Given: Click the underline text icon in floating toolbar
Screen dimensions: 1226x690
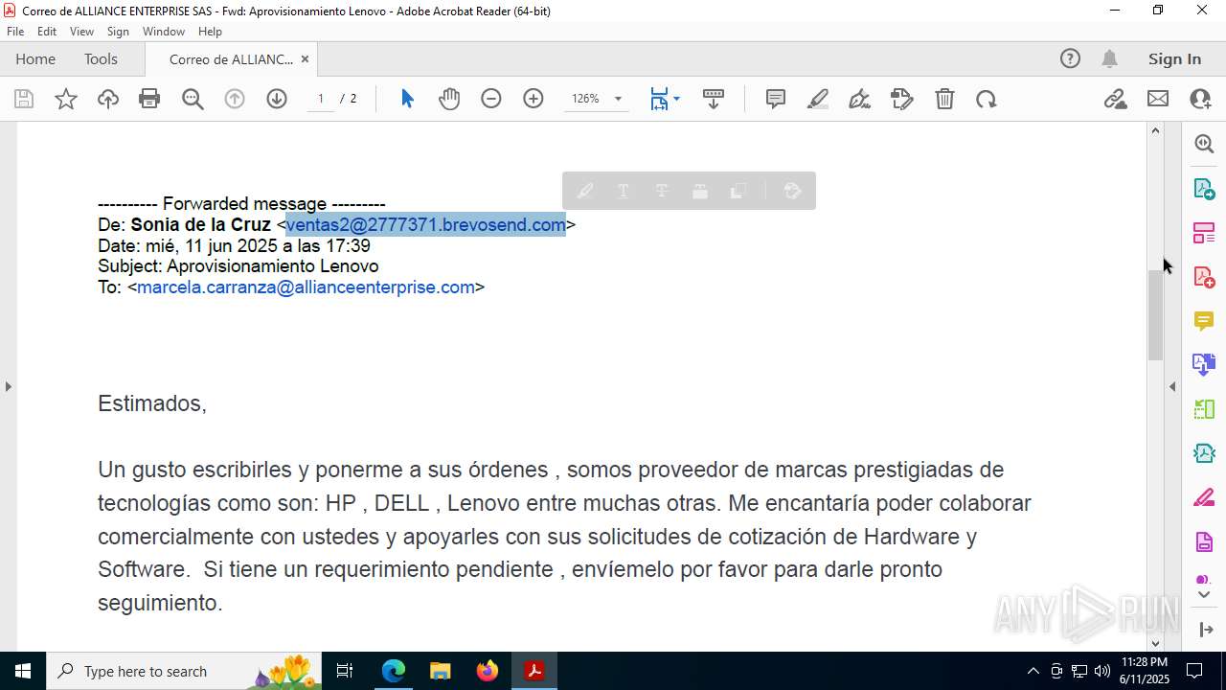Looking at the screenshot, I should (624, 191).
